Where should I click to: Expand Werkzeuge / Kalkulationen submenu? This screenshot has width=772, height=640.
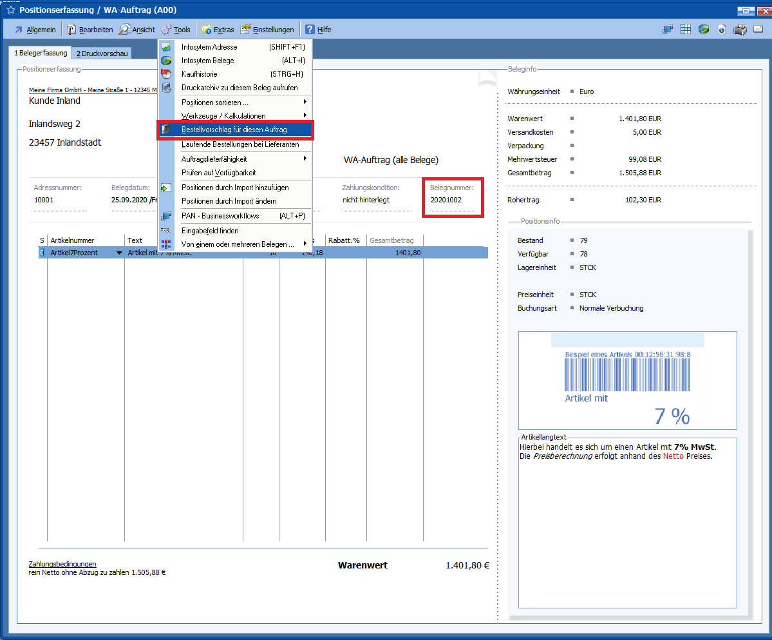pyautogui.click(x=223, y=116)
